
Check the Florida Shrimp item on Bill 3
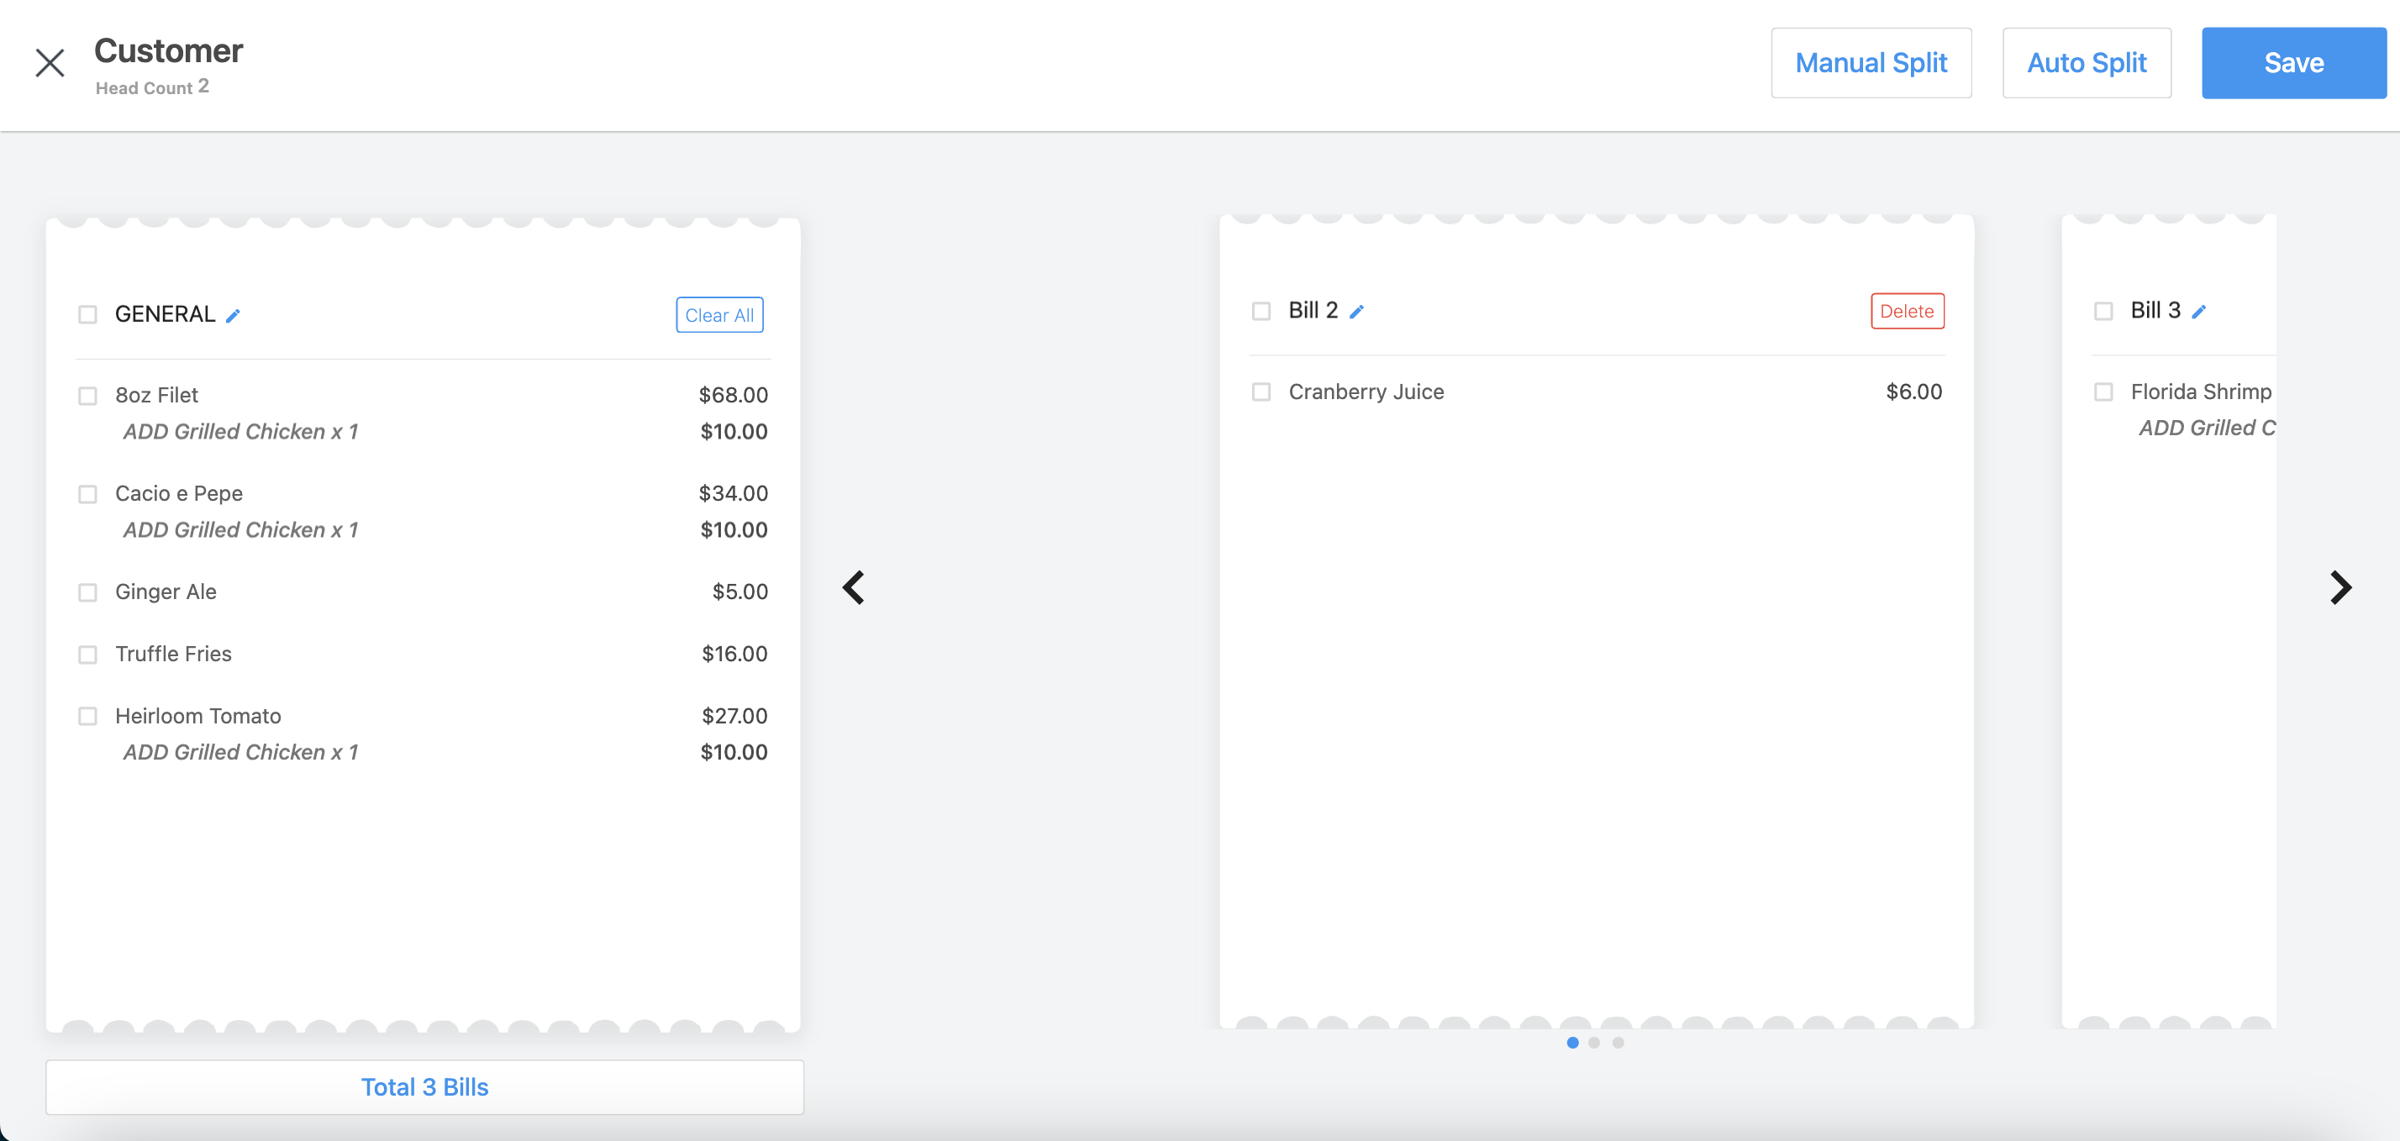pyautogui.click(x=2103, y=392)
